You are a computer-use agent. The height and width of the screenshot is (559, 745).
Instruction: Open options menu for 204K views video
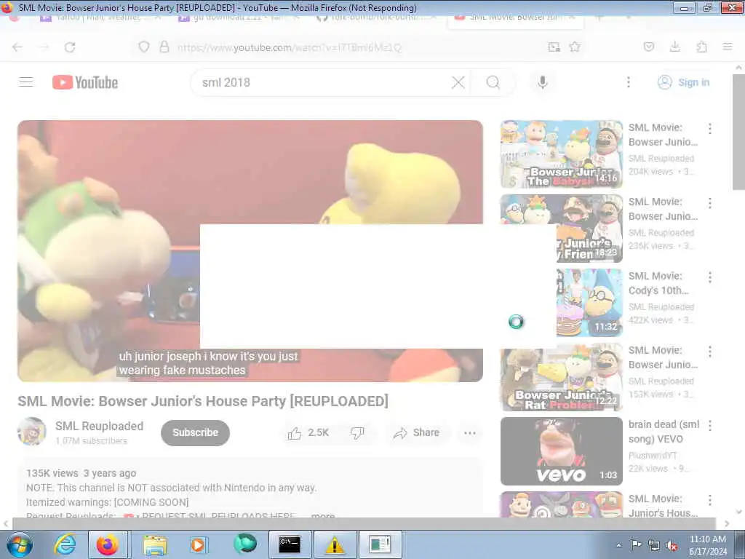click(x=710, y=128)
